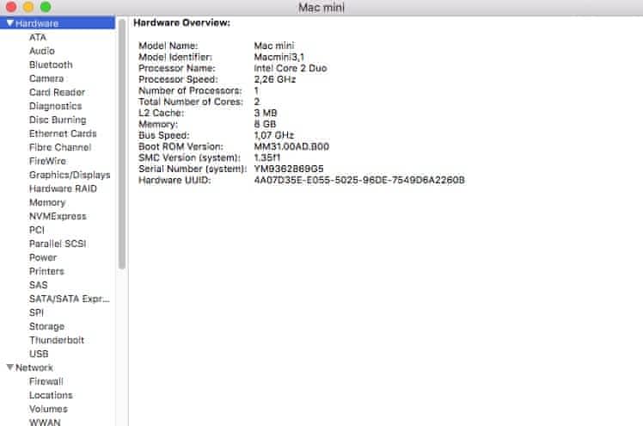Select the Hardware category row

tap(58, 23)
